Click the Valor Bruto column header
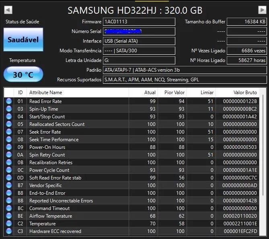This screenshot has width=269, height=239. (x=237, y=93)
